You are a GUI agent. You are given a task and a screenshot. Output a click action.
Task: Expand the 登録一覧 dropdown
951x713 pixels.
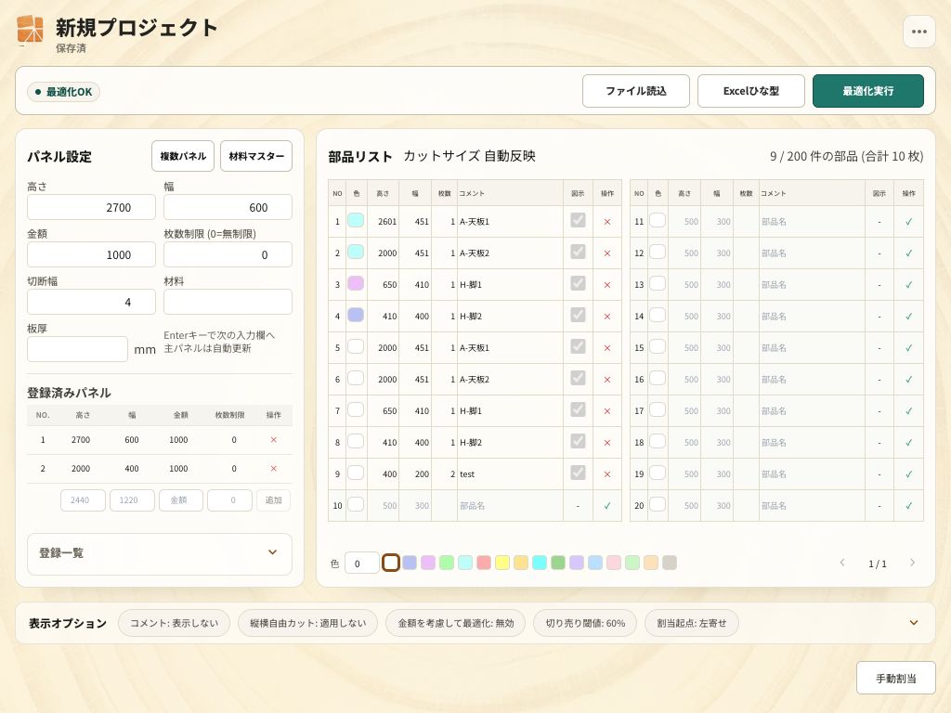click(160, 553)
